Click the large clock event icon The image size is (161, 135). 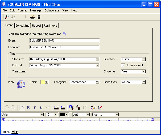pyautogui.click(x=21, y=84)
